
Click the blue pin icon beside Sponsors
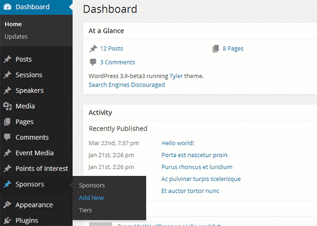pyautogui.click(x=7, y=184)
